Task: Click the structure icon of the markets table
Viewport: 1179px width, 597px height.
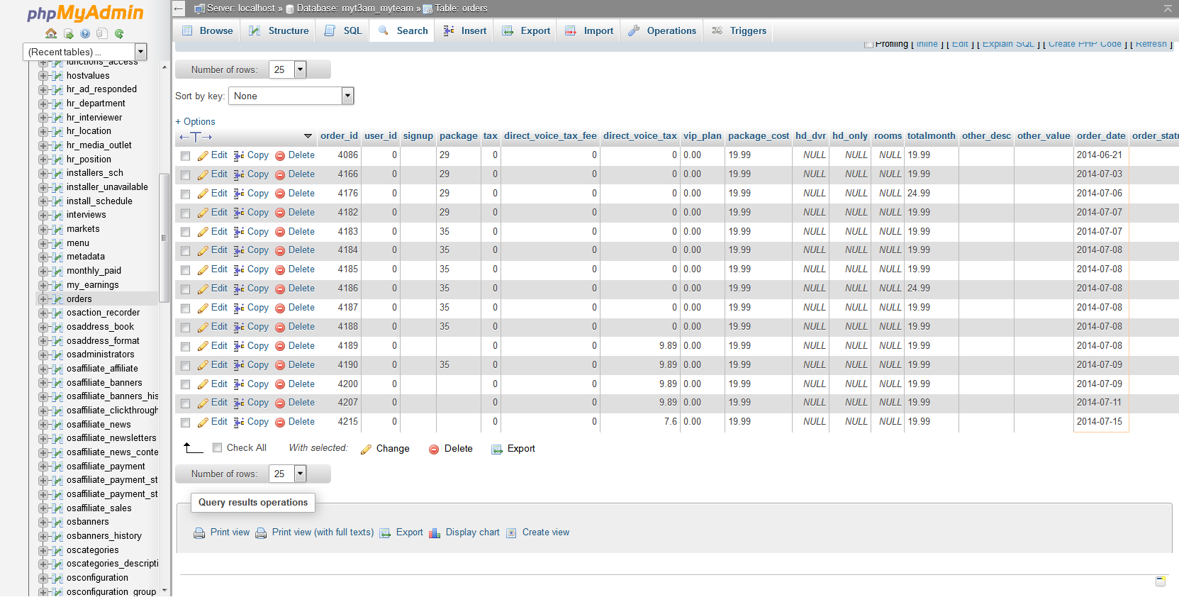Action: click(x=57, y=229)
